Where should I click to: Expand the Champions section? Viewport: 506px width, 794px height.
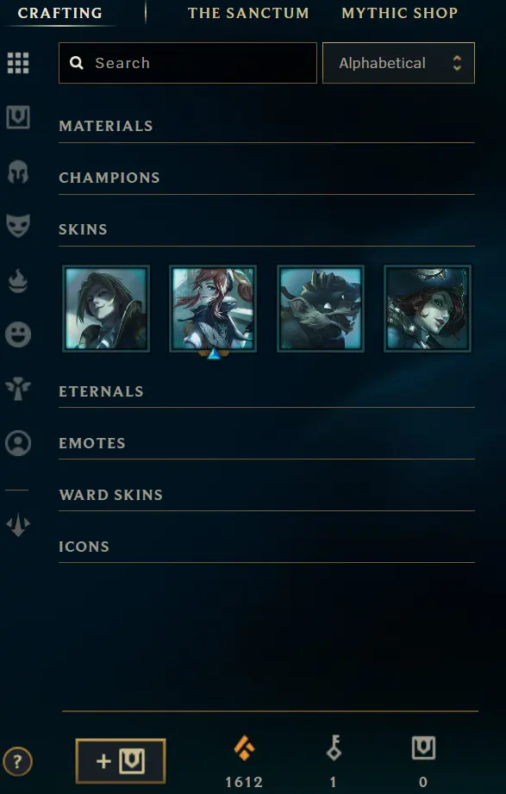[x=266, y=178]
